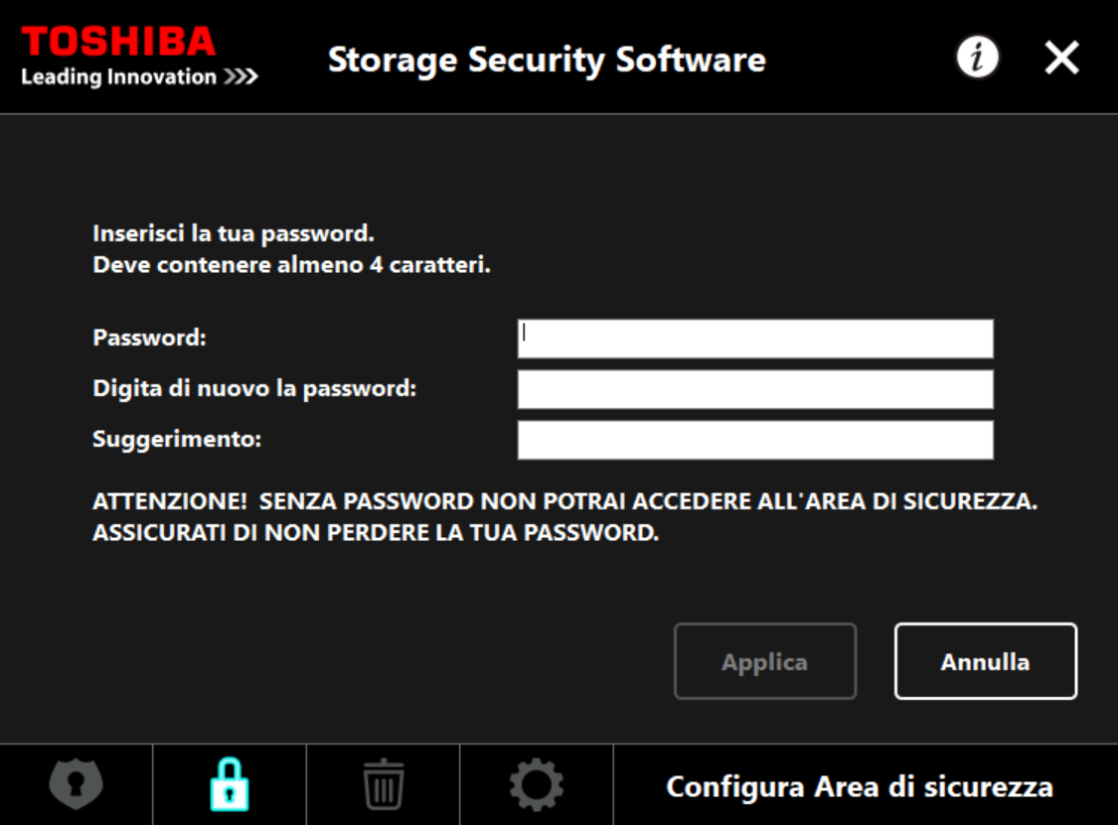The height and width of the screenshot is (825, 1118).
Task: Click the Digita di nuovo la password label
Action: point(254,388)
